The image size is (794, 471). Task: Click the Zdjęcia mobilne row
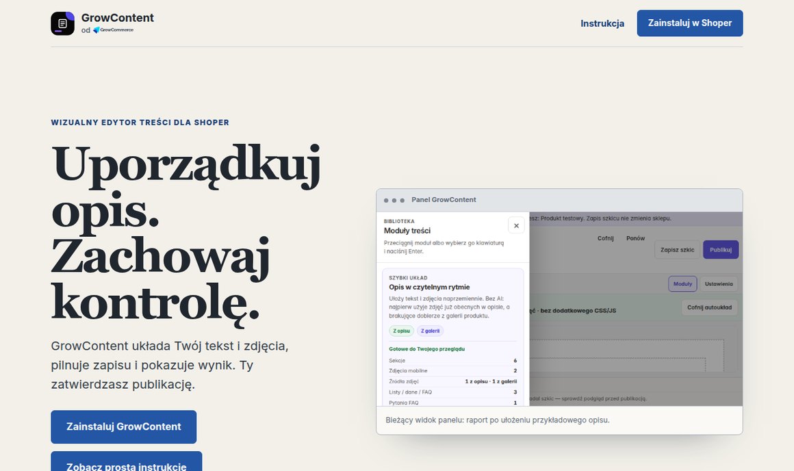452,371
